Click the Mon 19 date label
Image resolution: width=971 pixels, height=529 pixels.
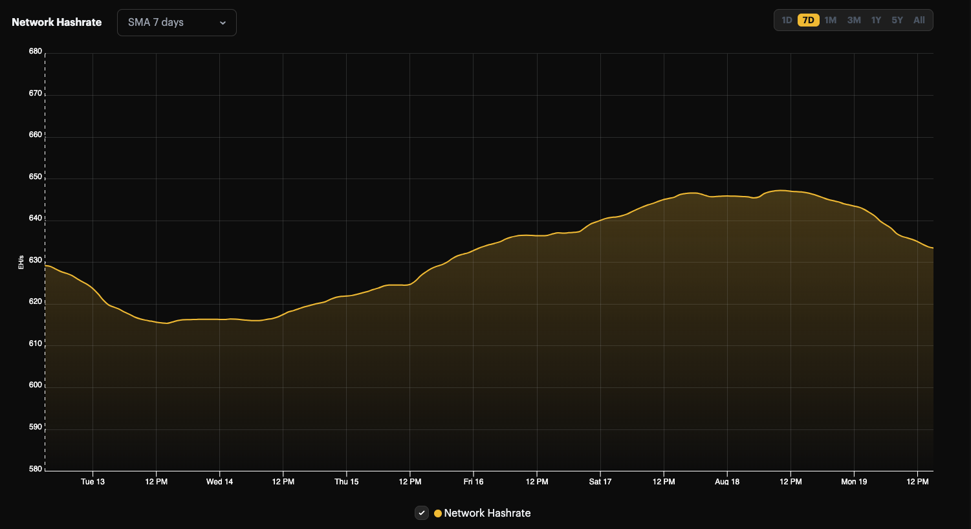(x=853, y=482)
